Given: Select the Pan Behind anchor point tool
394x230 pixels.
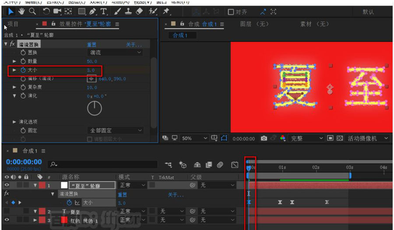Looking at the screenshot, I should [68, 11].
